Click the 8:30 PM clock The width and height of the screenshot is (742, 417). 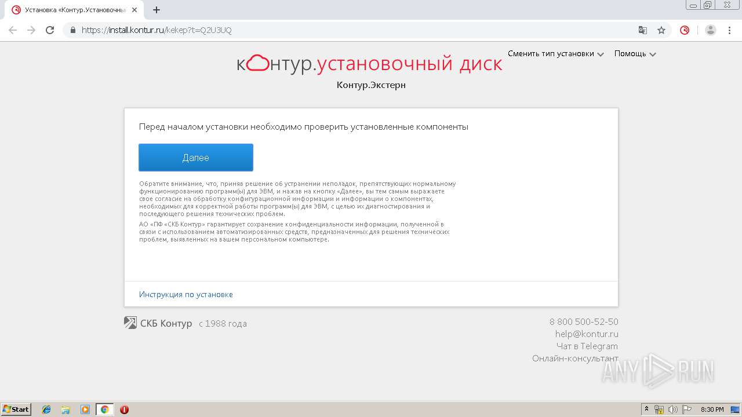coord(712,409)
